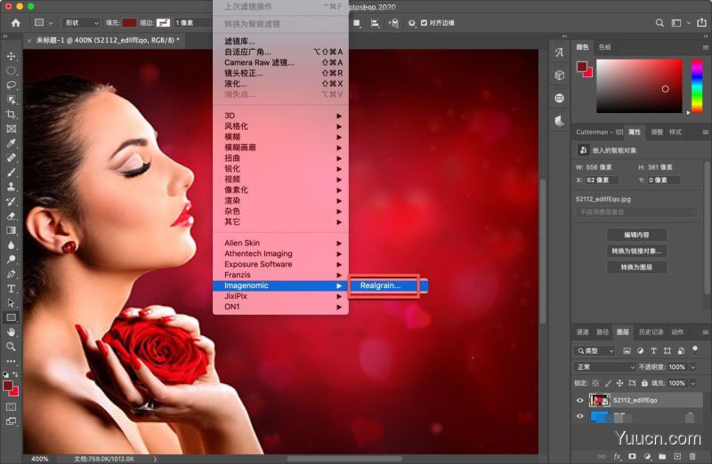Select the Eyedropper tool
Screen dimensions: 712x464
click(12, 143)
